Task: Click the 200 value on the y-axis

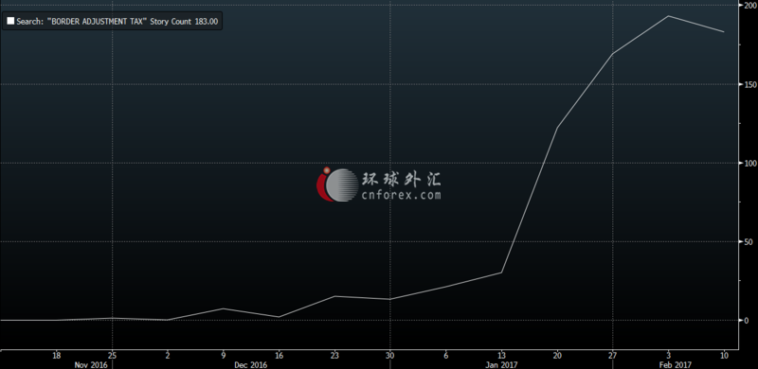Action: pos(749,5)
